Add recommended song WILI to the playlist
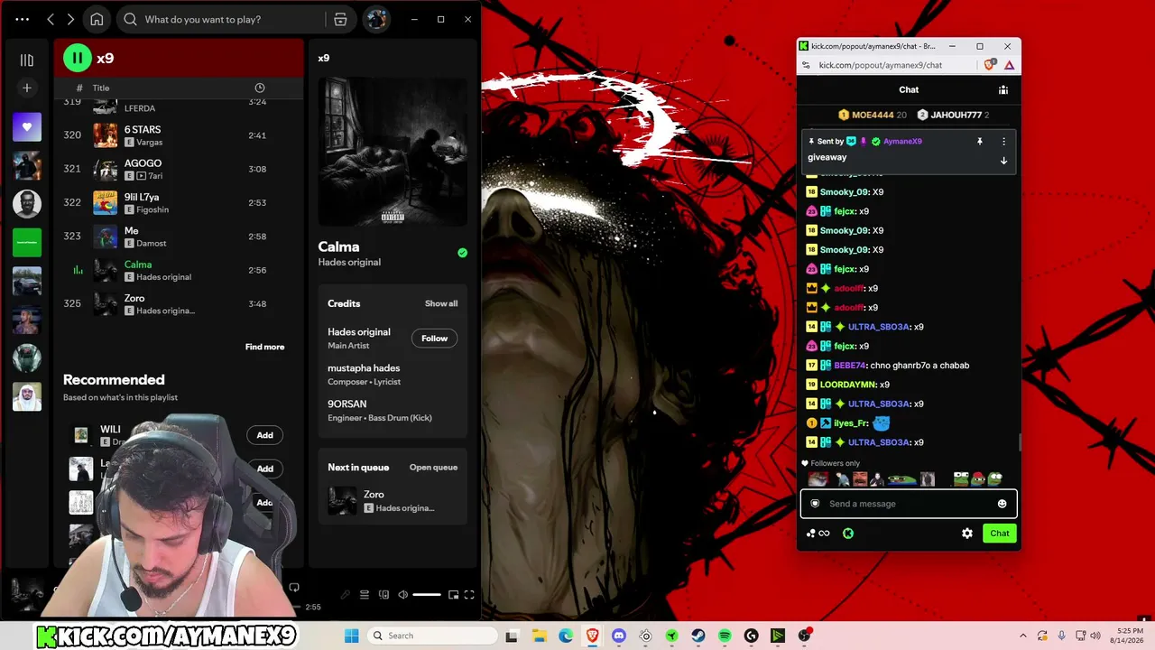The height and width of the screenshot is (650, 1155). pos(264,435)
